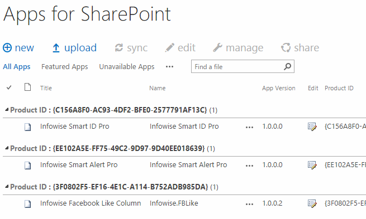The width and height of the screenshot is (366, 219).
Task: Click Infowise Facebook Like Column title
Action: (91, 203)
